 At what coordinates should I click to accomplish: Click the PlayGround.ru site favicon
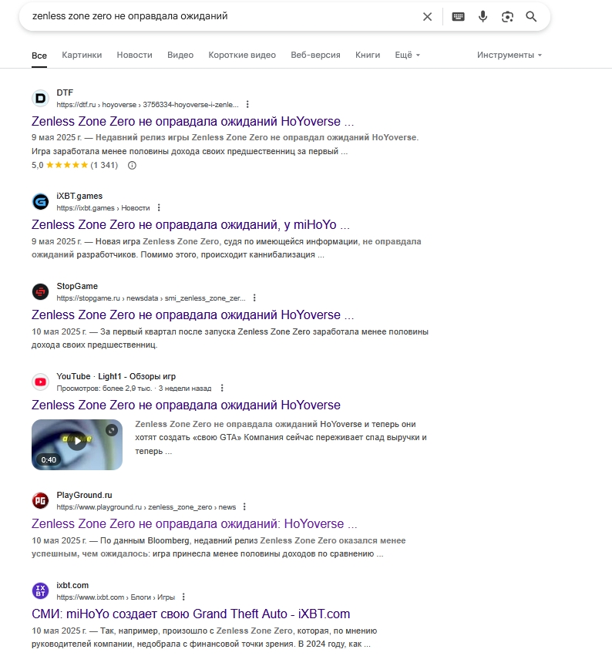(40, 501)
